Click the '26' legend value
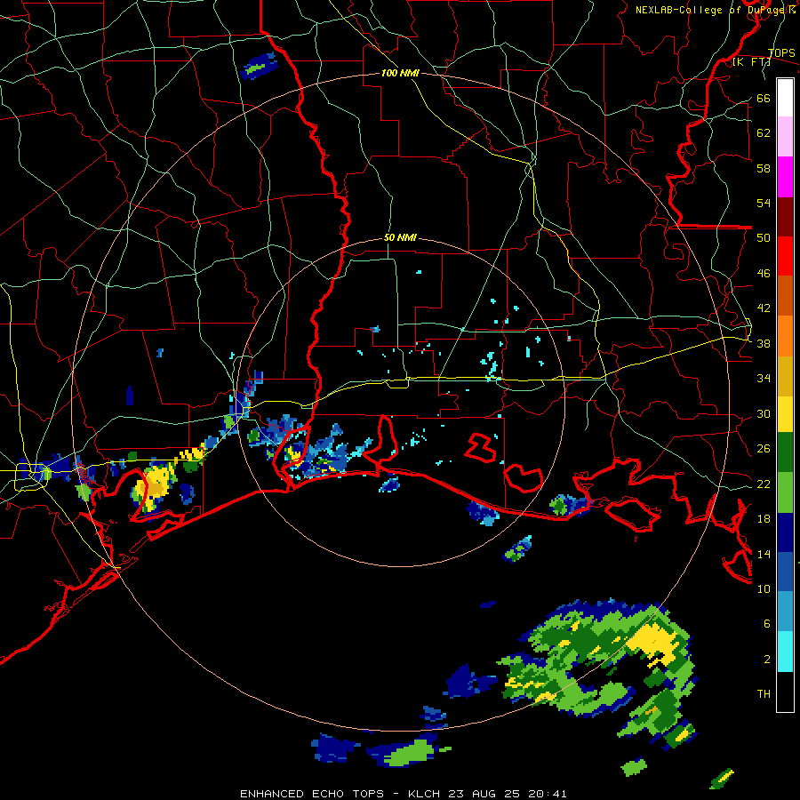Screen dimensions: 800x800 coord(763,449)
